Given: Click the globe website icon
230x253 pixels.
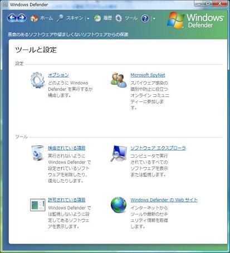Looking at the screenshot, I should click(x=119, y=205).
